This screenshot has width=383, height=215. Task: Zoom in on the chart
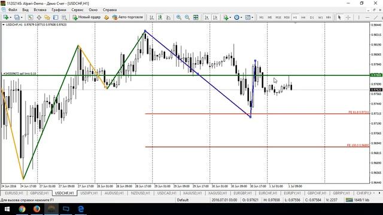click(179, 17)
